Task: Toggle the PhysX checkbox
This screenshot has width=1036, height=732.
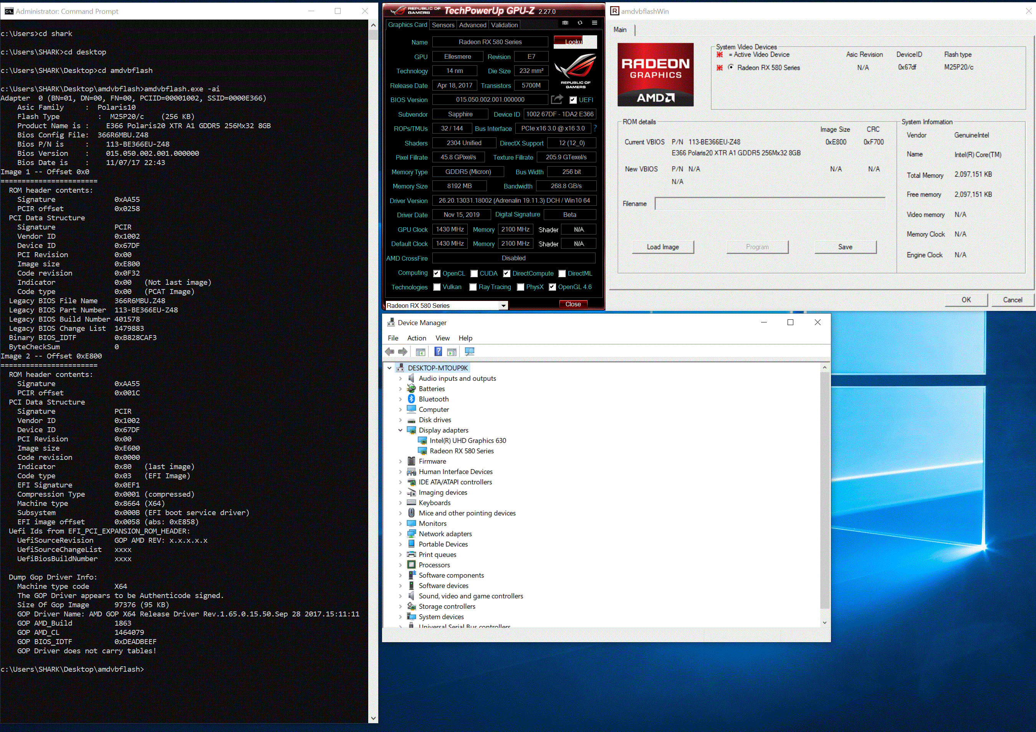Action: click(x=520, y=287)
